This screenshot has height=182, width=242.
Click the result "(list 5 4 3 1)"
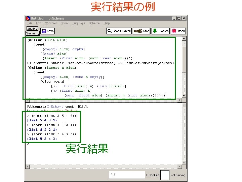[x=42, y=120]
